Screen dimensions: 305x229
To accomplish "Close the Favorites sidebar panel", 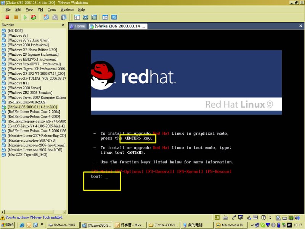I will (63, 25).
